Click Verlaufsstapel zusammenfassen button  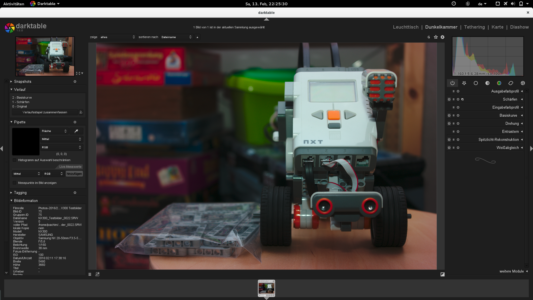45,112
